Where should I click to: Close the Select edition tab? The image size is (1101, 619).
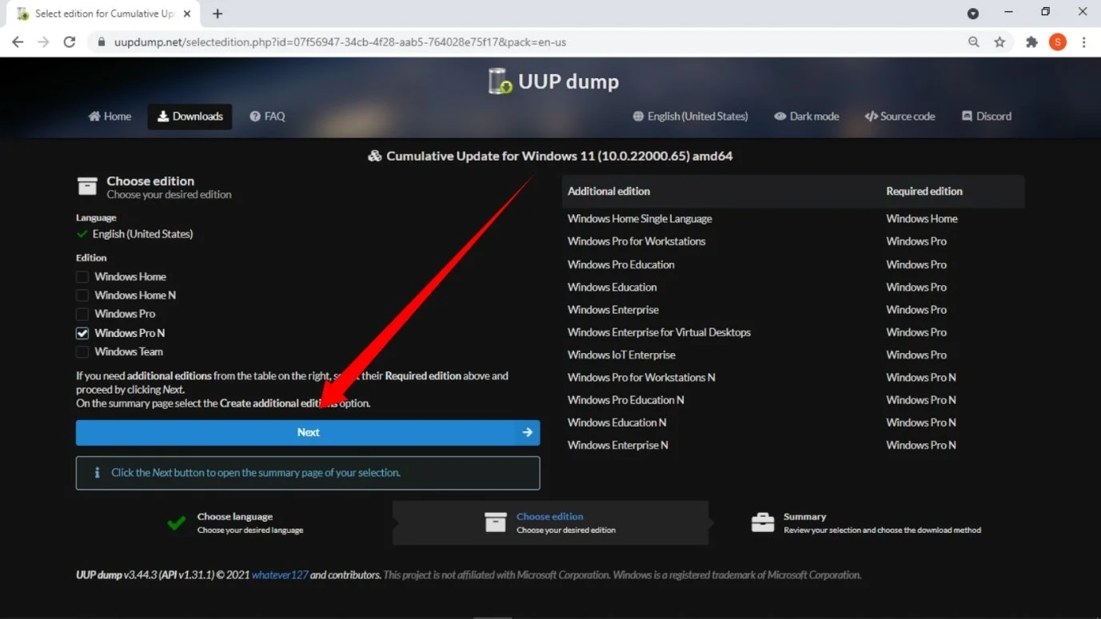click(x=187, y=14)
